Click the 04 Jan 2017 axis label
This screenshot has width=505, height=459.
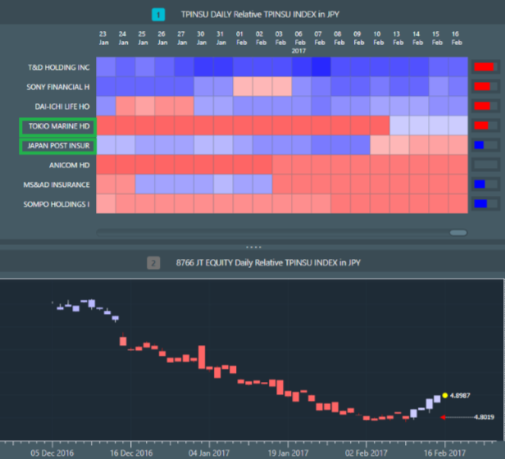click(x=209, y=453)
